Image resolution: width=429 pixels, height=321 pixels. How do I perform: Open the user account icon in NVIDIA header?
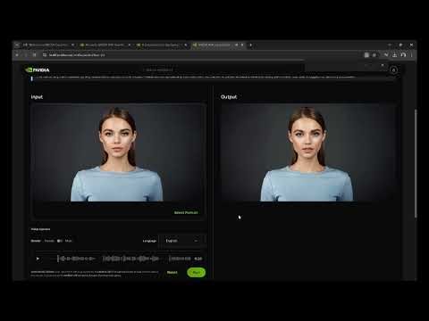[x=393, y=70]
